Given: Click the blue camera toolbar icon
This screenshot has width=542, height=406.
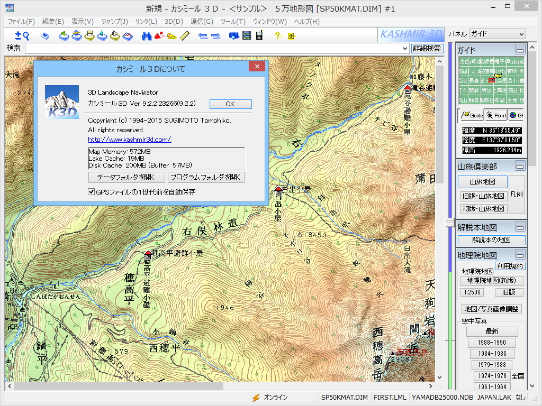Looking at the screenshot, I should point(233,35).
